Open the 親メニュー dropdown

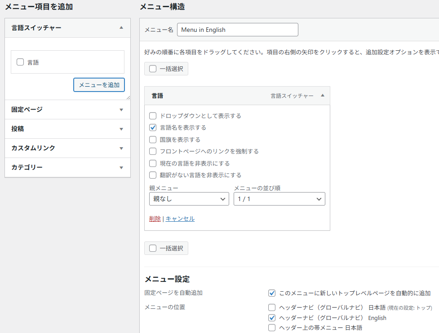[x=189, y=199]
